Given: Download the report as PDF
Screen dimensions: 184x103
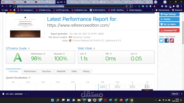Looking at the screenshot, I should click(x=169, y=30).
